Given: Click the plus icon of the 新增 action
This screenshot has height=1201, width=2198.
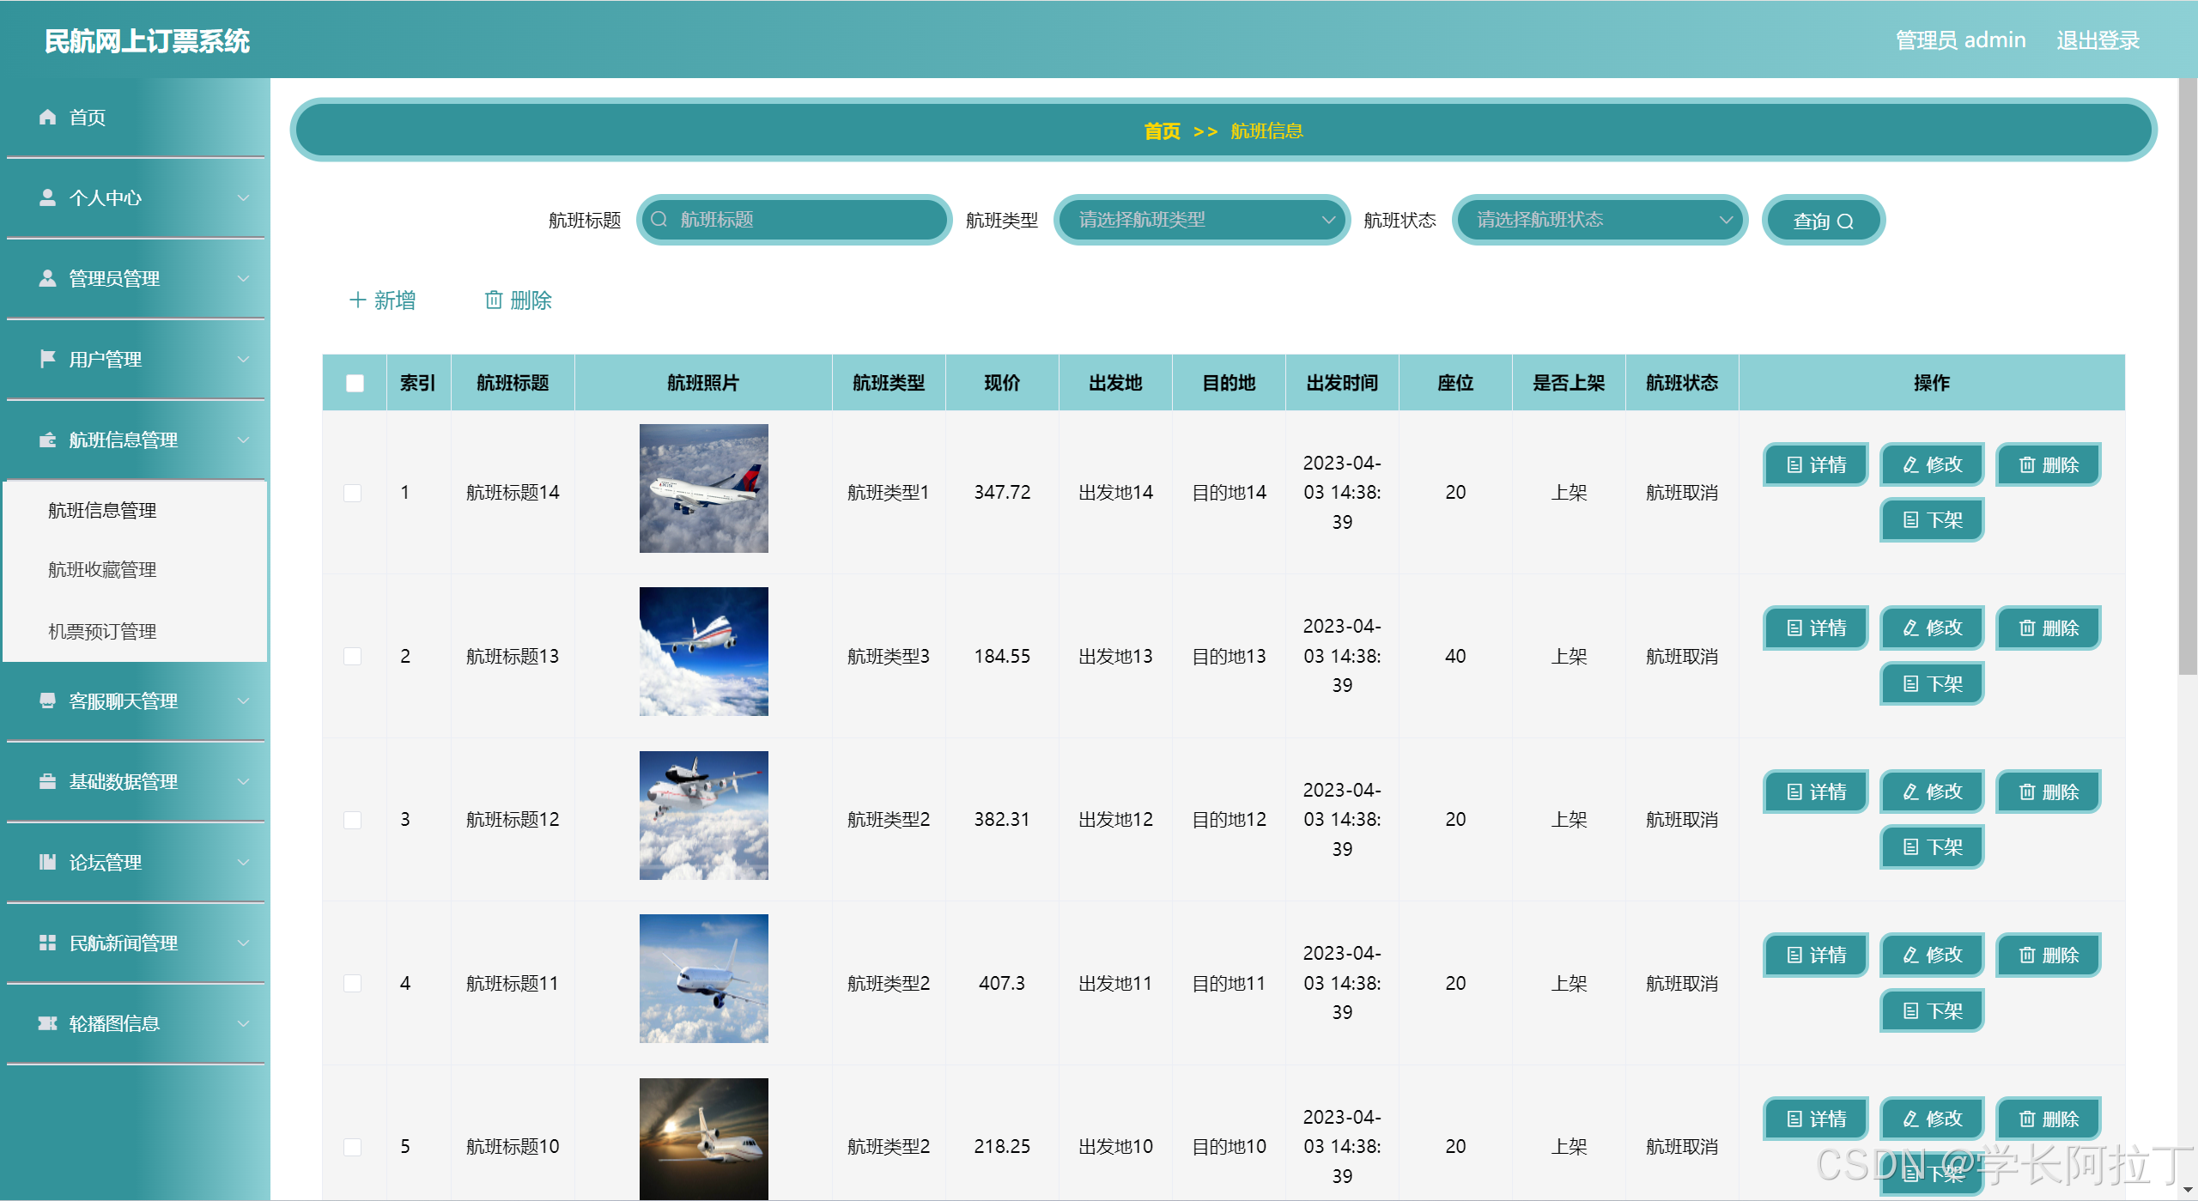Looking at the screenshot, I should [x=357, y=300].
